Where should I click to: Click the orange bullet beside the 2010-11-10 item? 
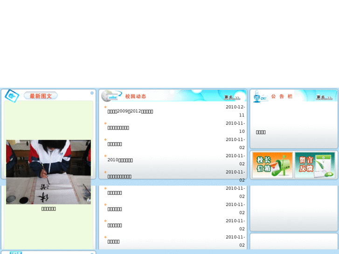click(x=105, y=123)
